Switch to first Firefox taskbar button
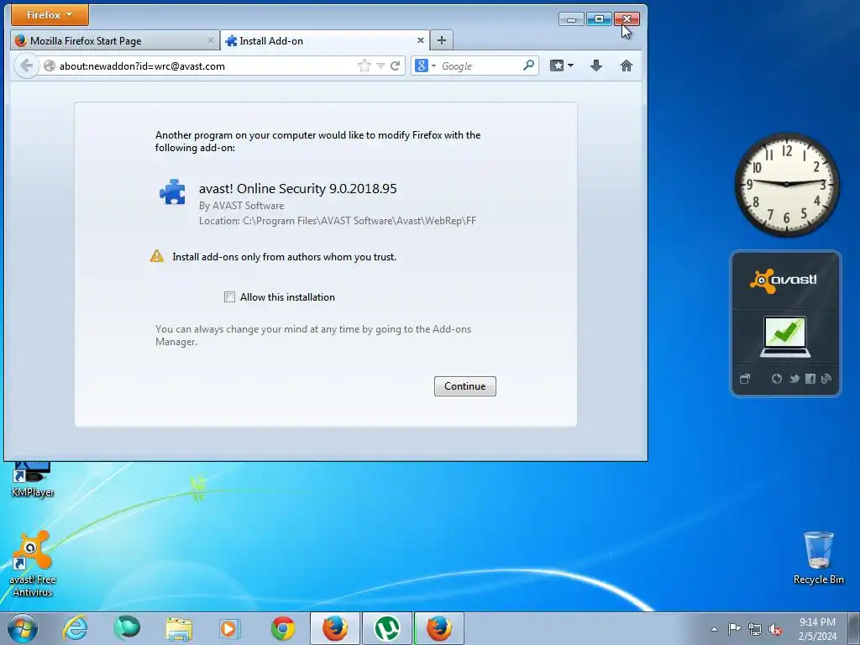 pos(335,628)
